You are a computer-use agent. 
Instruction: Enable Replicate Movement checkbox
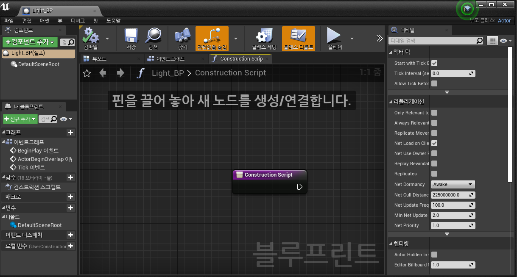(x=434, y=133)
